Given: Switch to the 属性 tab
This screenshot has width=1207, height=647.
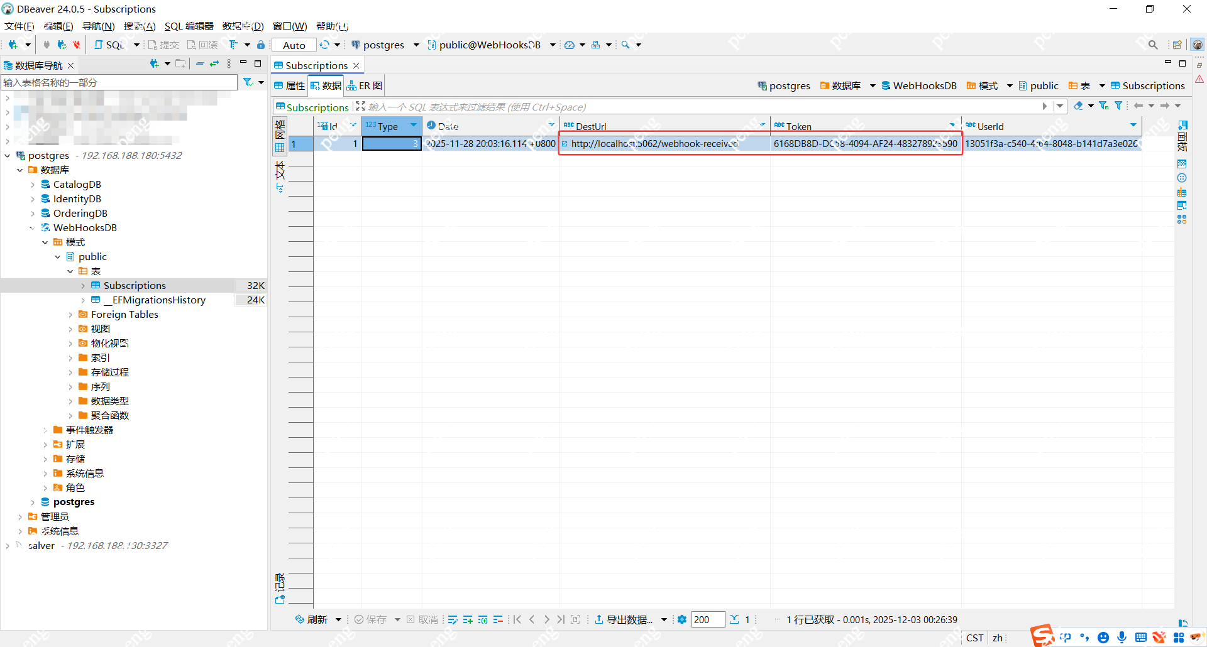Looking at the screenshot, I should pyautogui.click(x=290, y=85).
